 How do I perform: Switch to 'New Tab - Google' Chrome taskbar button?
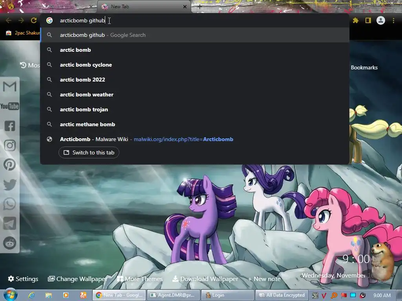119,295
